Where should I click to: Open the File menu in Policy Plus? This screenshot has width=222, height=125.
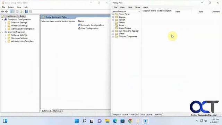tap(115, 7)
